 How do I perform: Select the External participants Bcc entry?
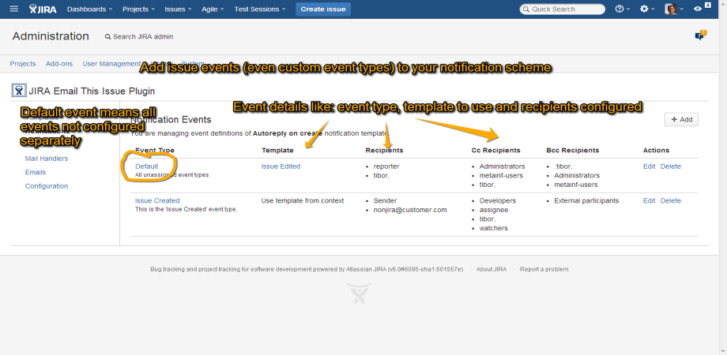coord(586,200)
